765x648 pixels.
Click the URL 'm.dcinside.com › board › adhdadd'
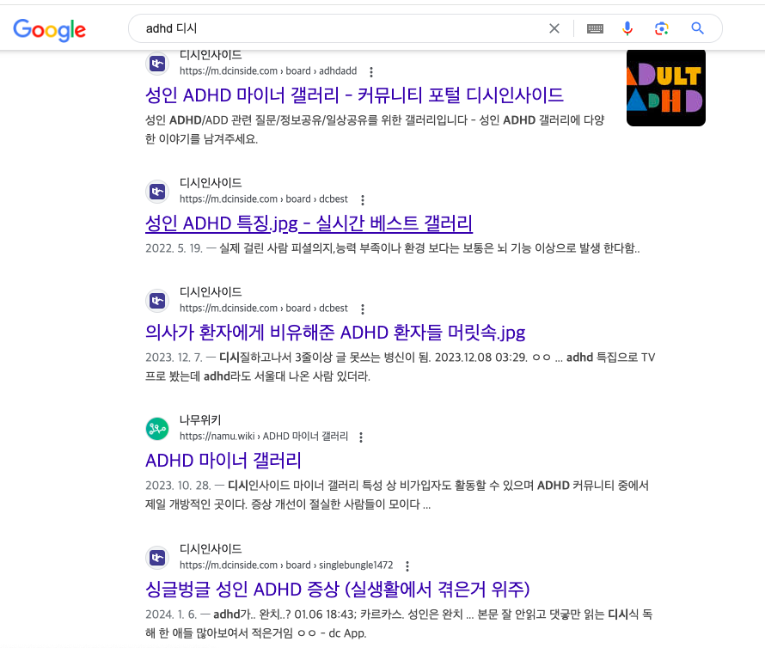(268, 70)
